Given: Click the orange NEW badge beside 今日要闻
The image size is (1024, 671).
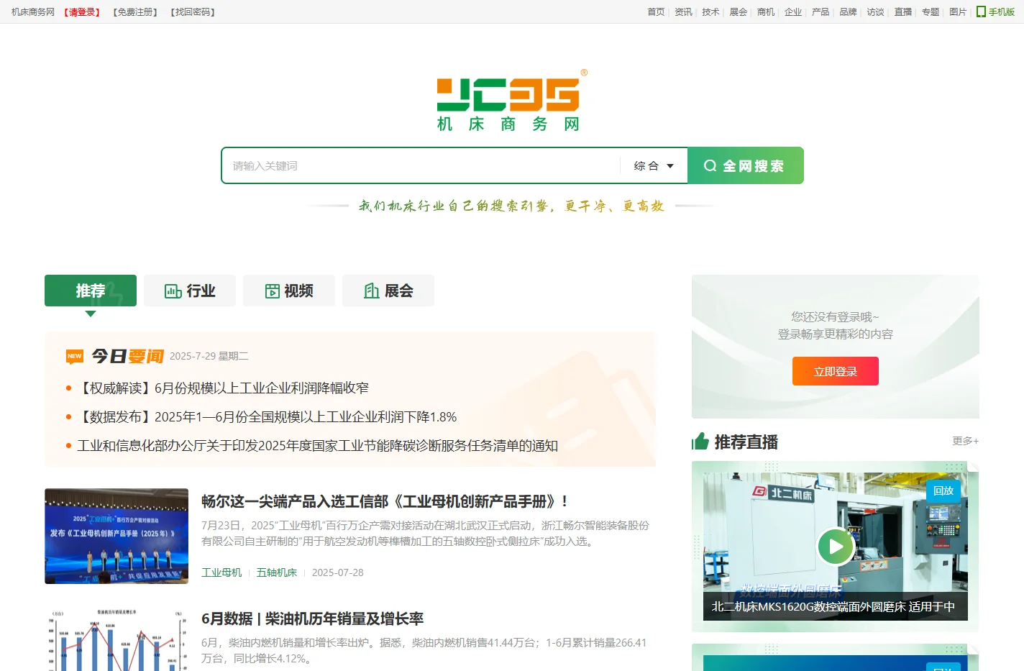Looking at the screenshot, I should (75, 356).
